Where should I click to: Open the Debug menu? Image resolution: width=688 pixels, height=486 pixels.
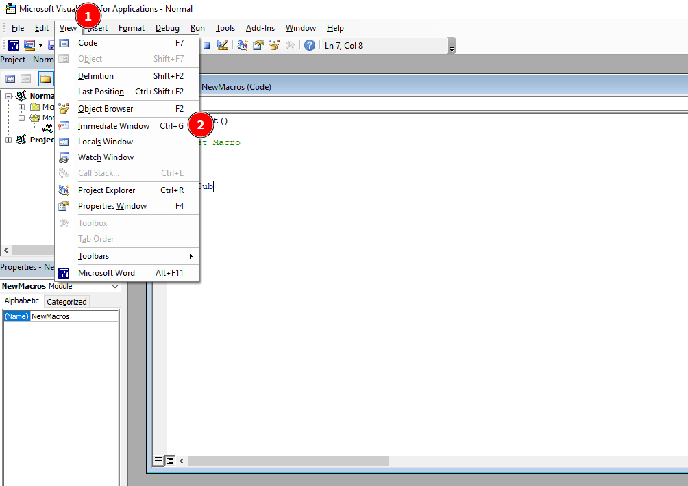167,28
